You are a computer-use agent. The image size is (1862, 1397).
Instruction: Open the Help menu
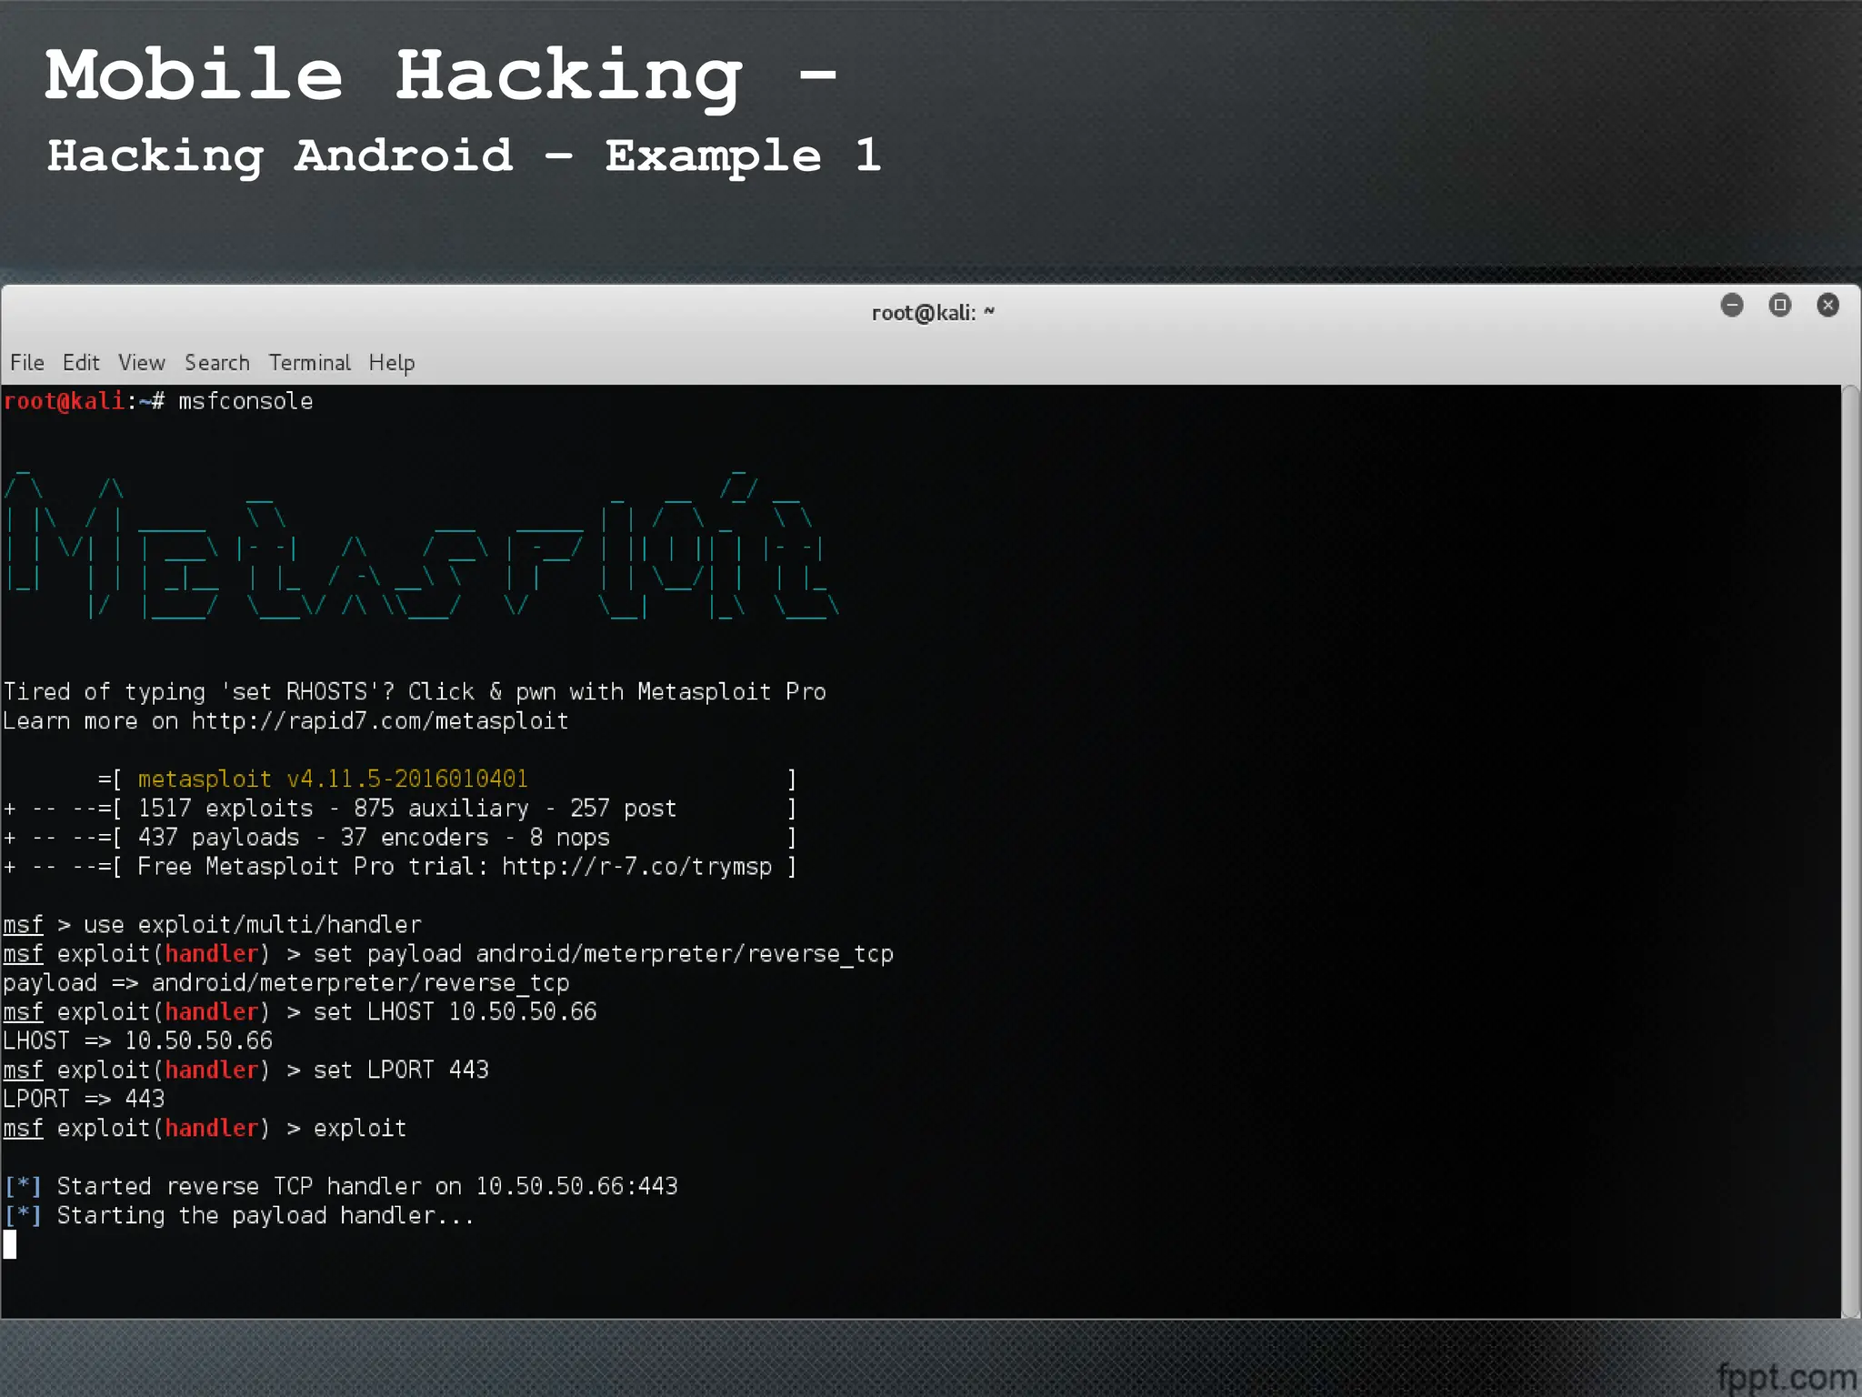[x=391, y=363]
